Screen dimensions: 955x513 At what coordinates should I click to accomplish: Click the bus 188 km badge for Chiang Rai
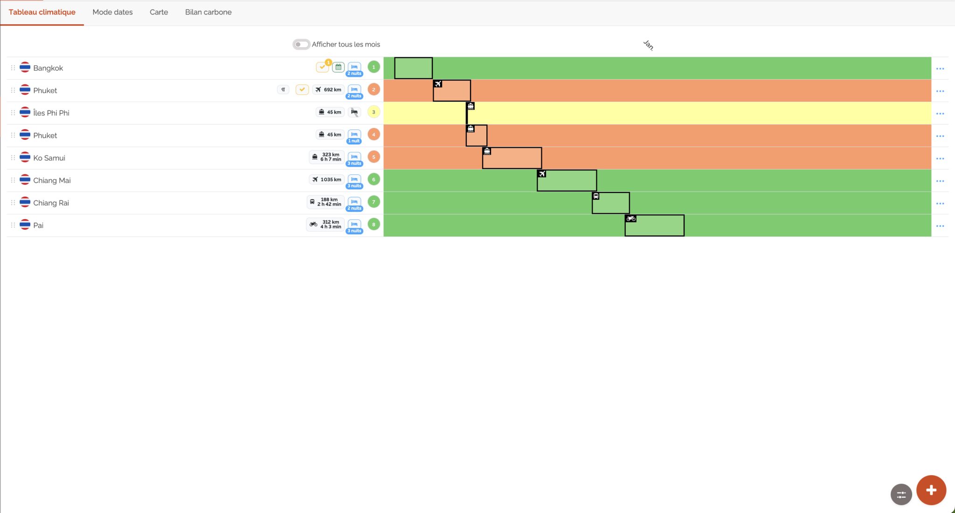[x=325, y=202]
